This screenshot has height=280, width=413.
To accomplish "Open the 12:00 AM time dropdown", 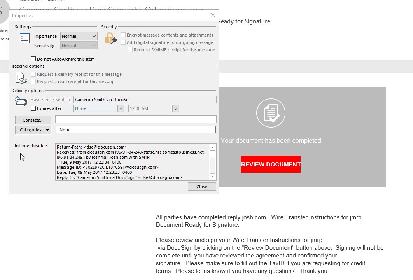I will [176, 108].
